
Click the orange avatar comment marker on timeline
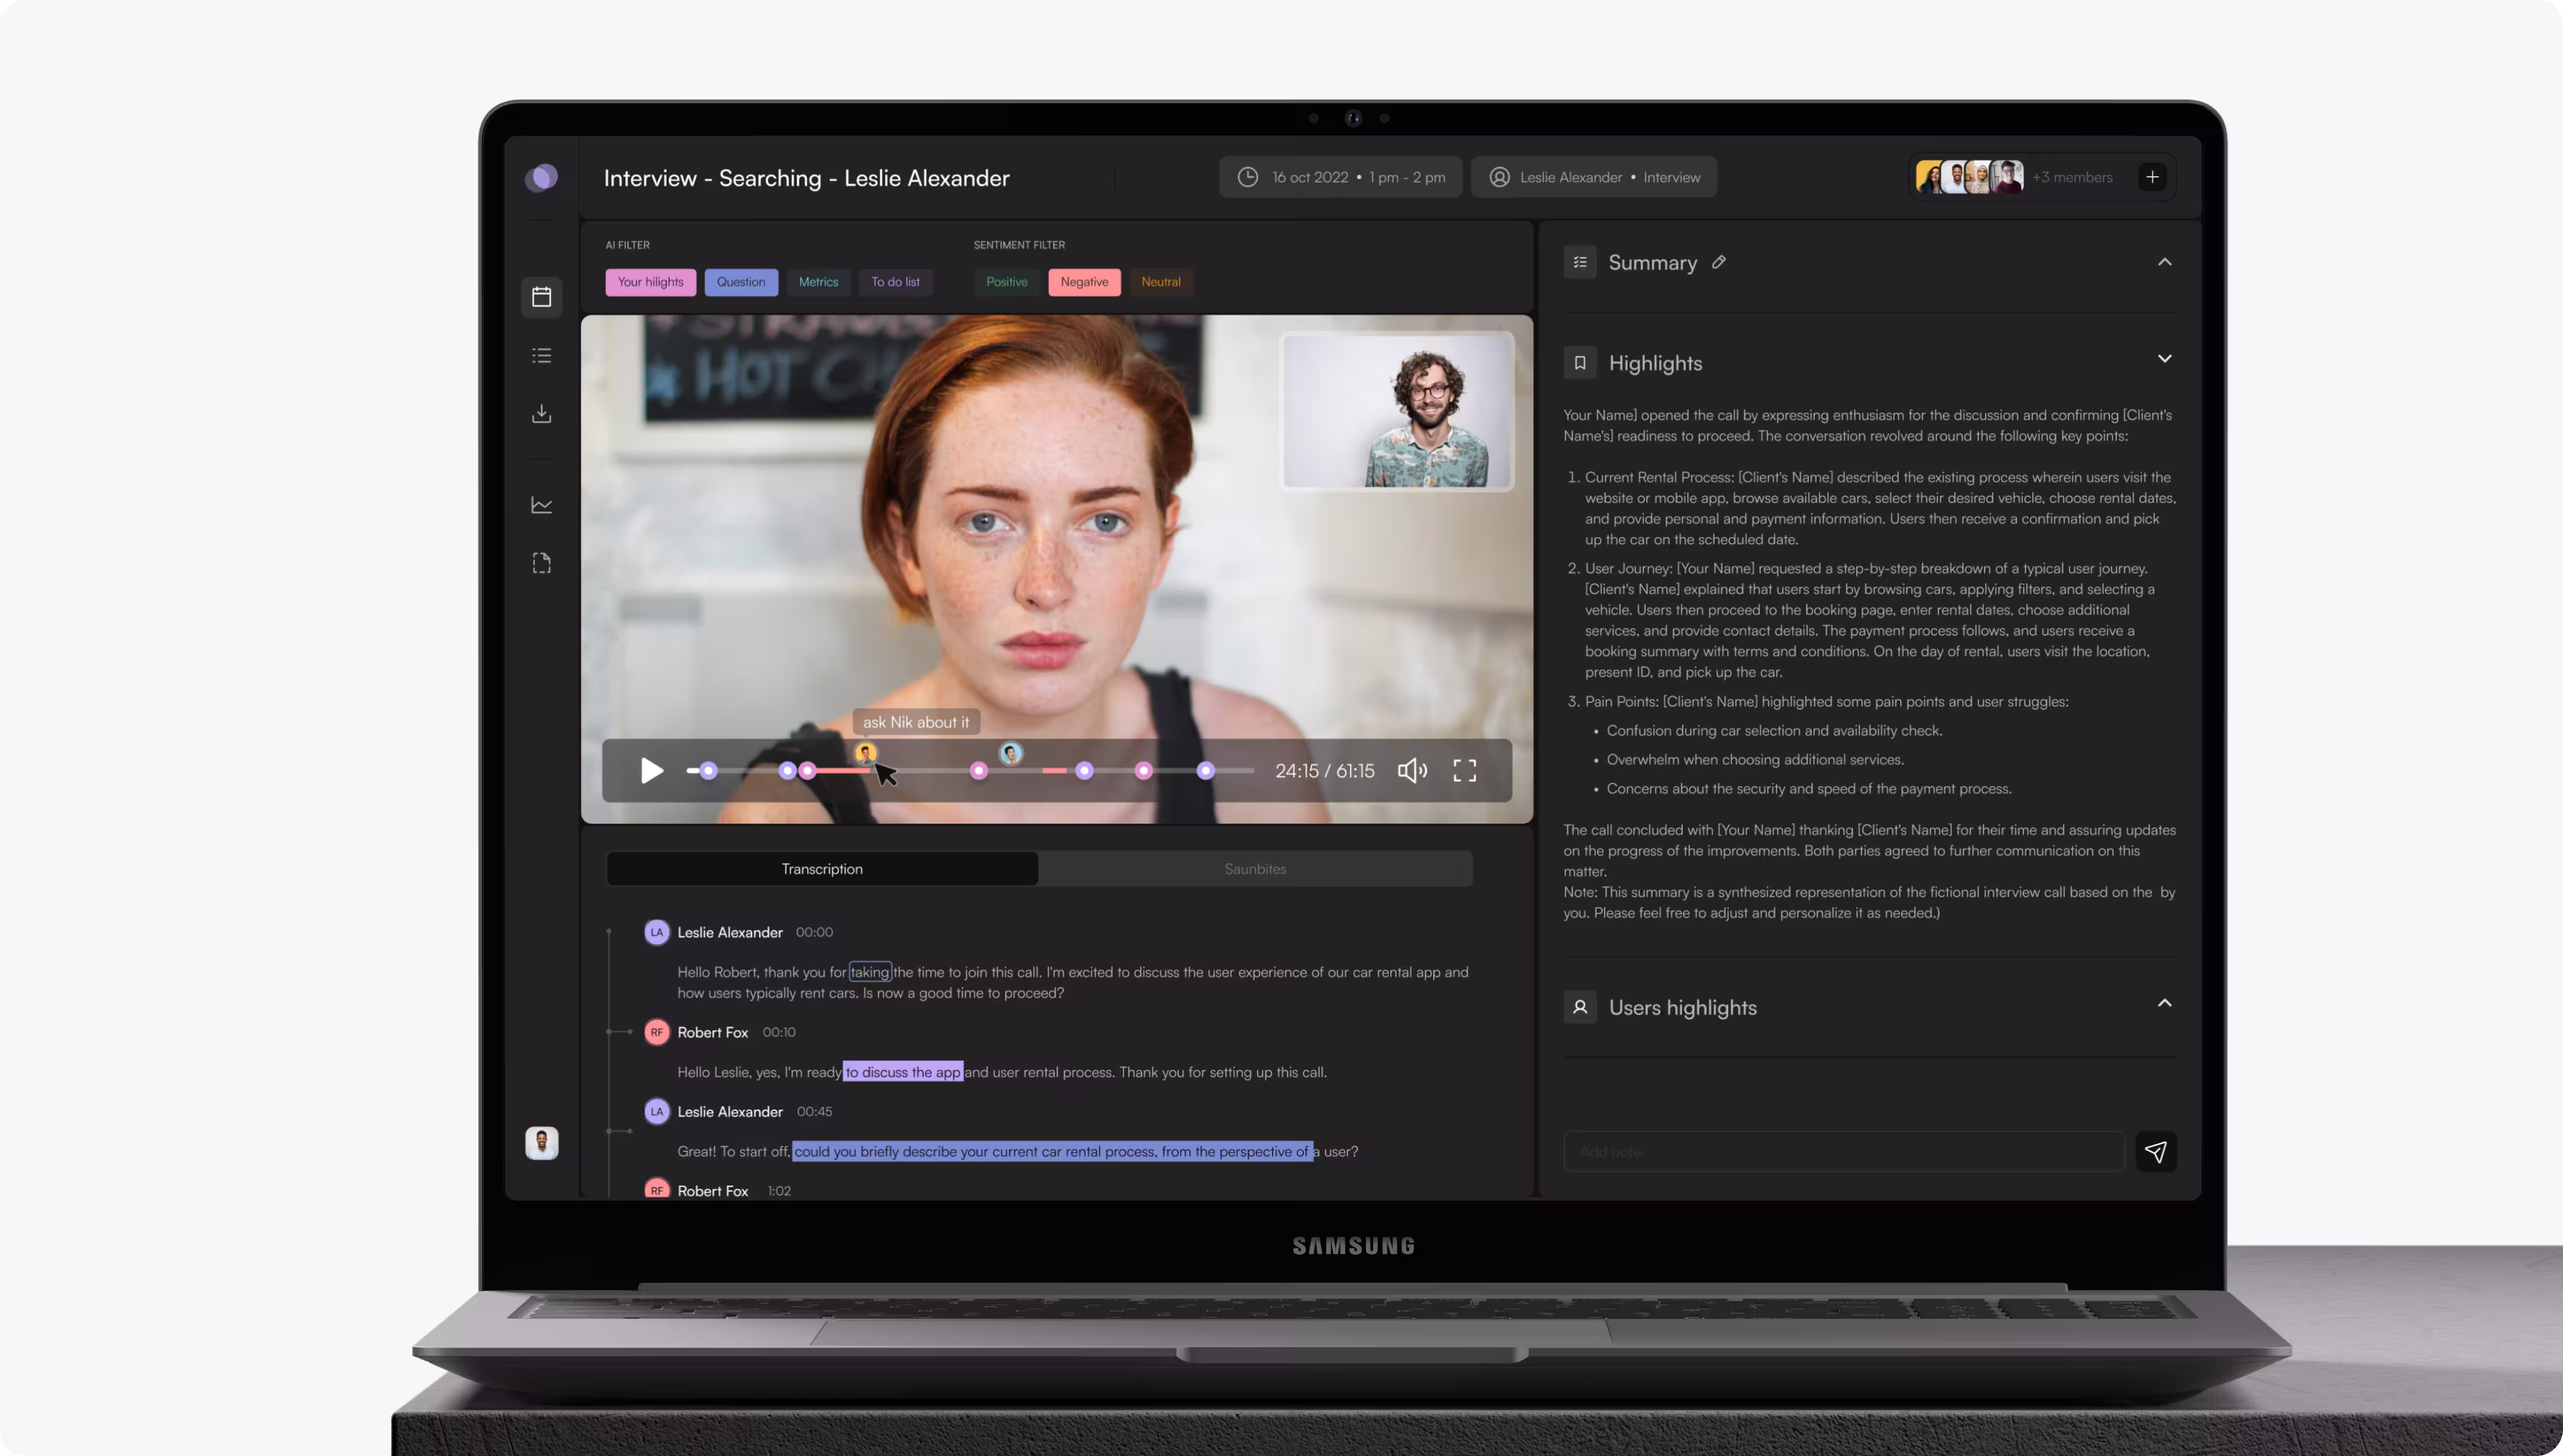(866, 753)
